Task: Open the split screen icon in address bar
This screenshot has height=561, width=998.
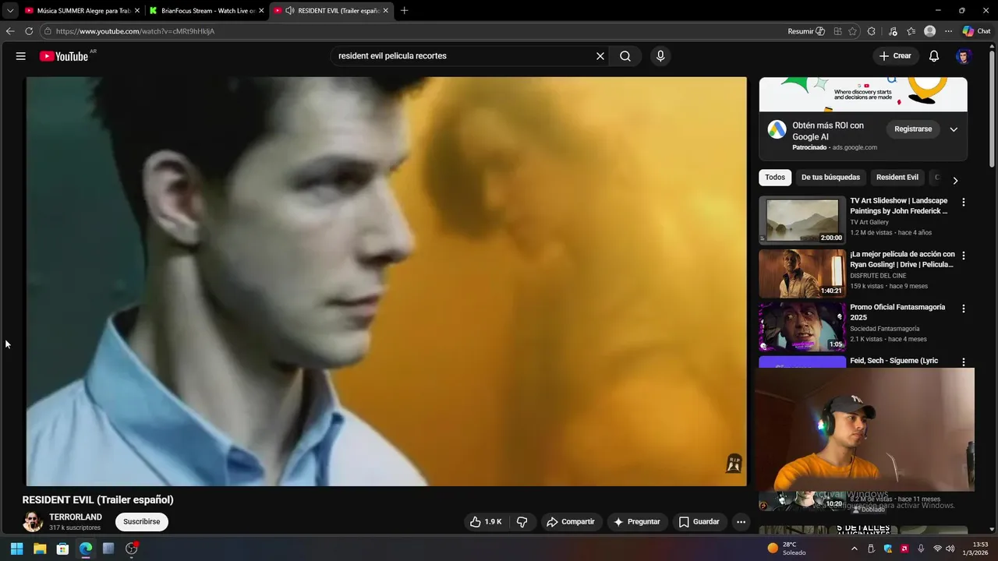Action: click(837, 31)
